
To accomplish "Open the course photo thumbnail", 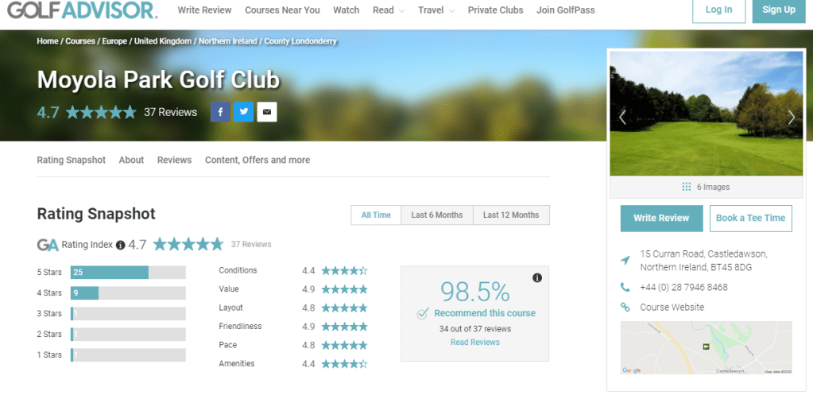I will (707, 114).
